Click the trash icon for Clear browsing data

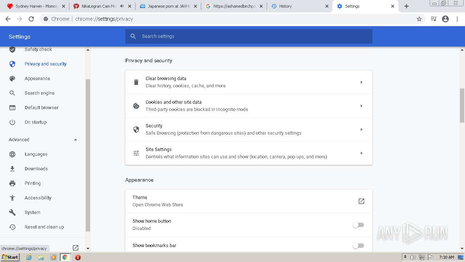136,82
